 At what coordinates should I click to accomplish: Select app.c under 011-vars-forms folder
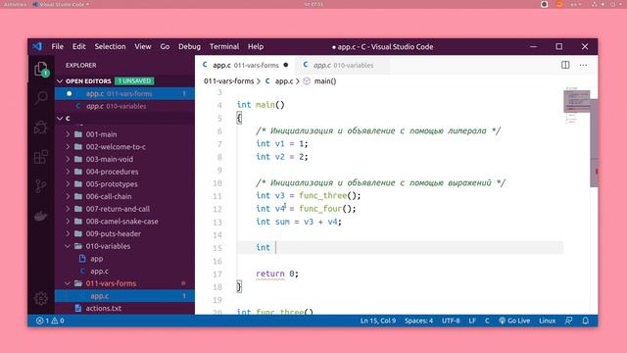coord(124,296)
